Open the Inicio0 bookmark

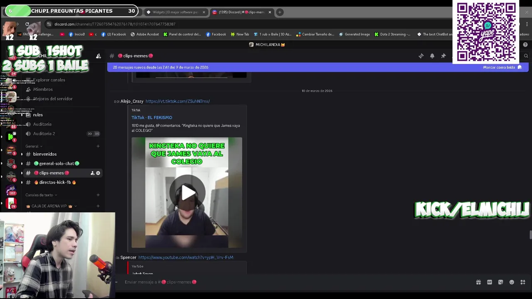click(77, 34)
